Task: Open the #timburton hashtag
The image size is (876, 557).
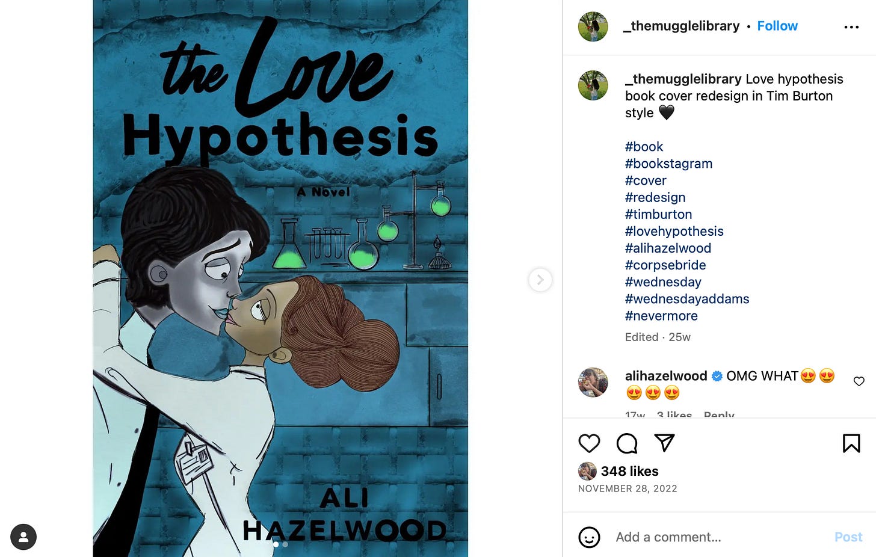Action: [x=658, y=214]
